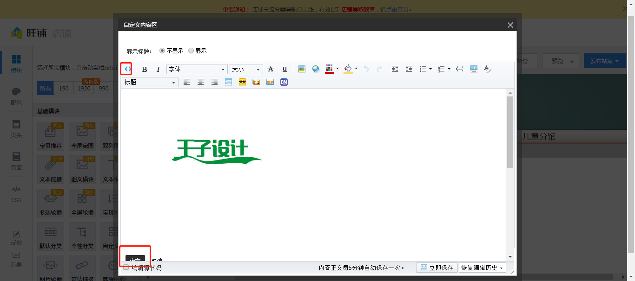Select the 显示 radio button
Viewport: 635px width, 281px height.
191,51
